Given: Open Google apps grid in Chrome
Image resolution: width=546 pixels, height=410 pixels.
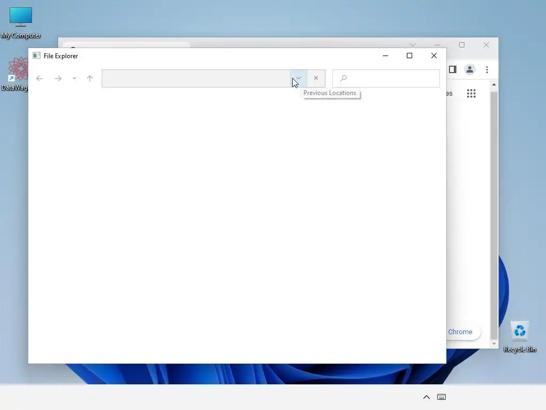Looking at the screenshot, I should point(471,93).
